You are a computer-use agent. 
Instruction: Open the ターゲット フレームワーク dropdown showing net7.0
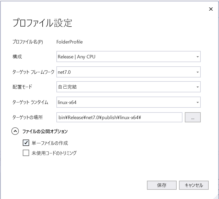click(128, 72)
